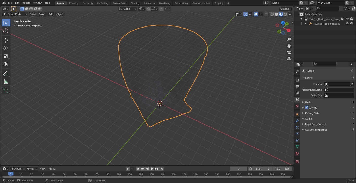Viewport: 356px width, 183px height.
Task: Open the Physics properties tab
Action: (x=297, y=134)
